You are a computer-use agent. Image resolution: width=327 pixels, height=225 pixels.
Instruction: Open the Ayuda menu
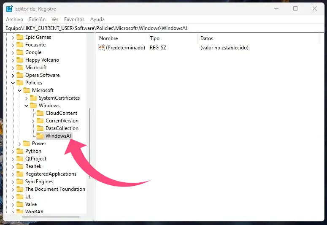click(97, 19)
